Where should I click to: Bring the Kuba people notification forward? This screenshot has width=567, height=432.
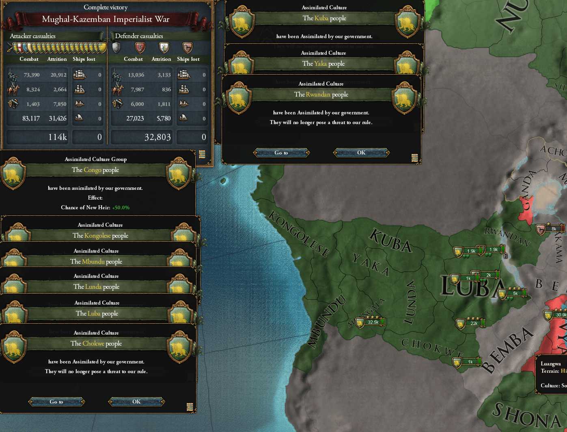[324, 18]
